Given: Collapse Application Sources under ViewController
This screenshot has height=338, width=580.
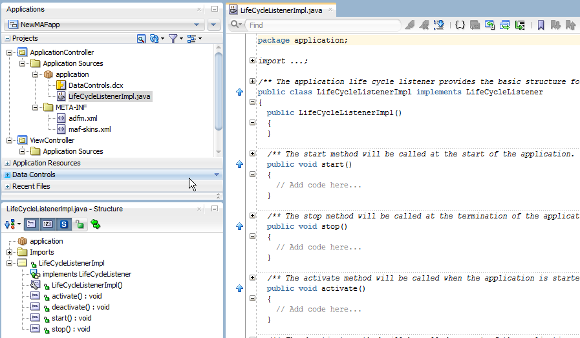Looking at the screenshot, I should click(x=22, y=152).
